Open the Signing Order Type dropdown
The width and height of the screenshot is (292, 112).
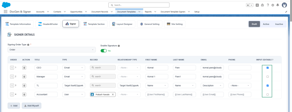[52, 50]
